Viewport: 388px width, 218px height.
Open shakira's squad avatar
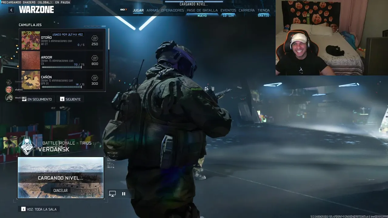(9, 90)
